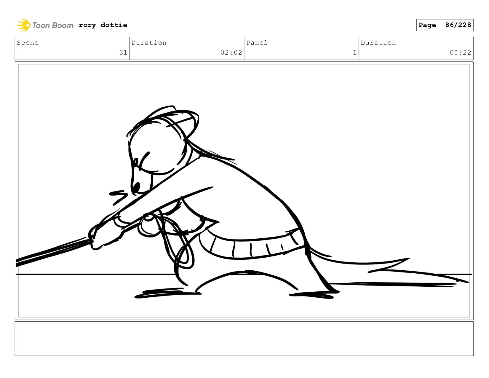The width and height of the screenshot is (489, 378).
Task: Click the empty notes box below the panel
Action: (x=244, y=339)
